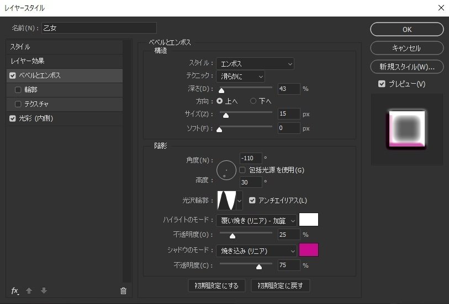Click 角度 field showing -110
The width and height of the screenshot is (449, 304).
(251, 158)
